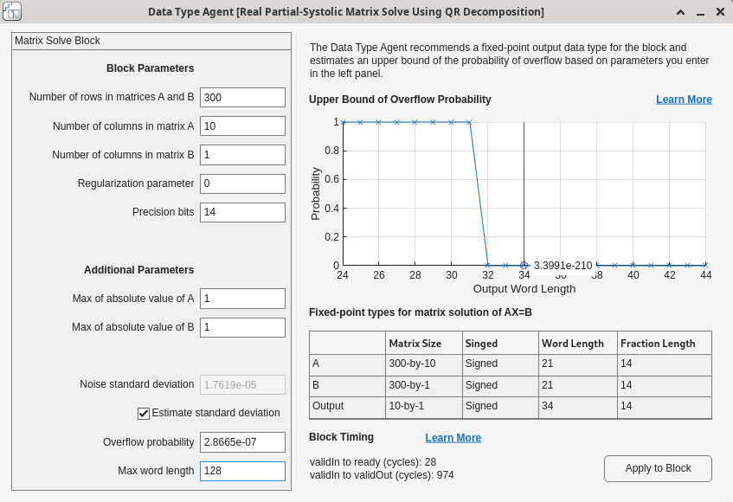Select the Number of columns in matrix A field
The height and width of the screenshot is (502, 733).
pyautogui.click(x=242, y=125)
